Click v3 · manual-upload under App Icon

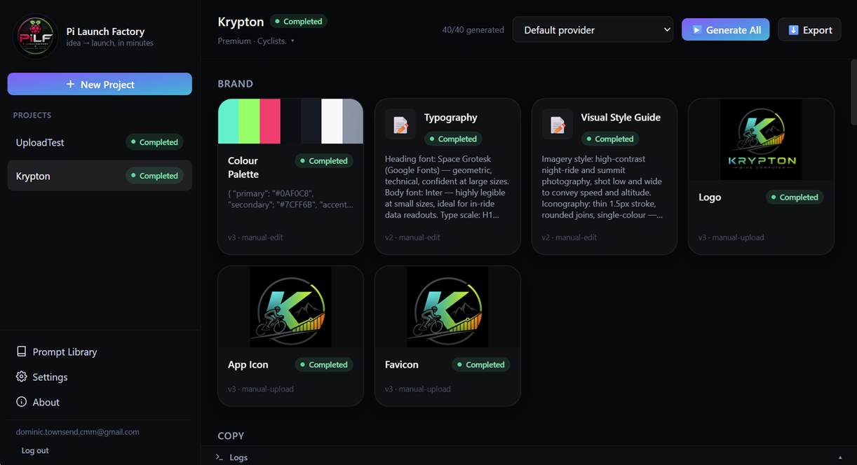(x=260, y=389)
